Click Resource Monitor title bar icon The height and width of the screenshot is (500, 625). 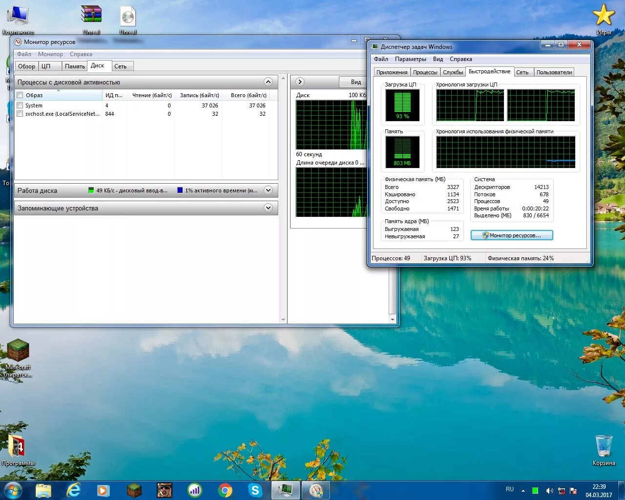tap(18, 42)
